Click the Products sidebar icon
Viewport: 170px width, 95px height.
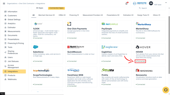click(x=5, y=75)
